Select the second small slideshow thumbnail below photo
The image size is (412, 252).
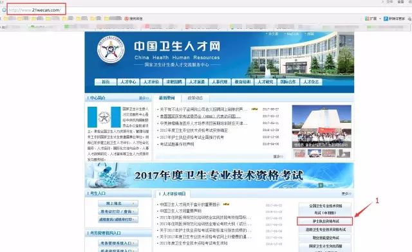tap(314, 153)
